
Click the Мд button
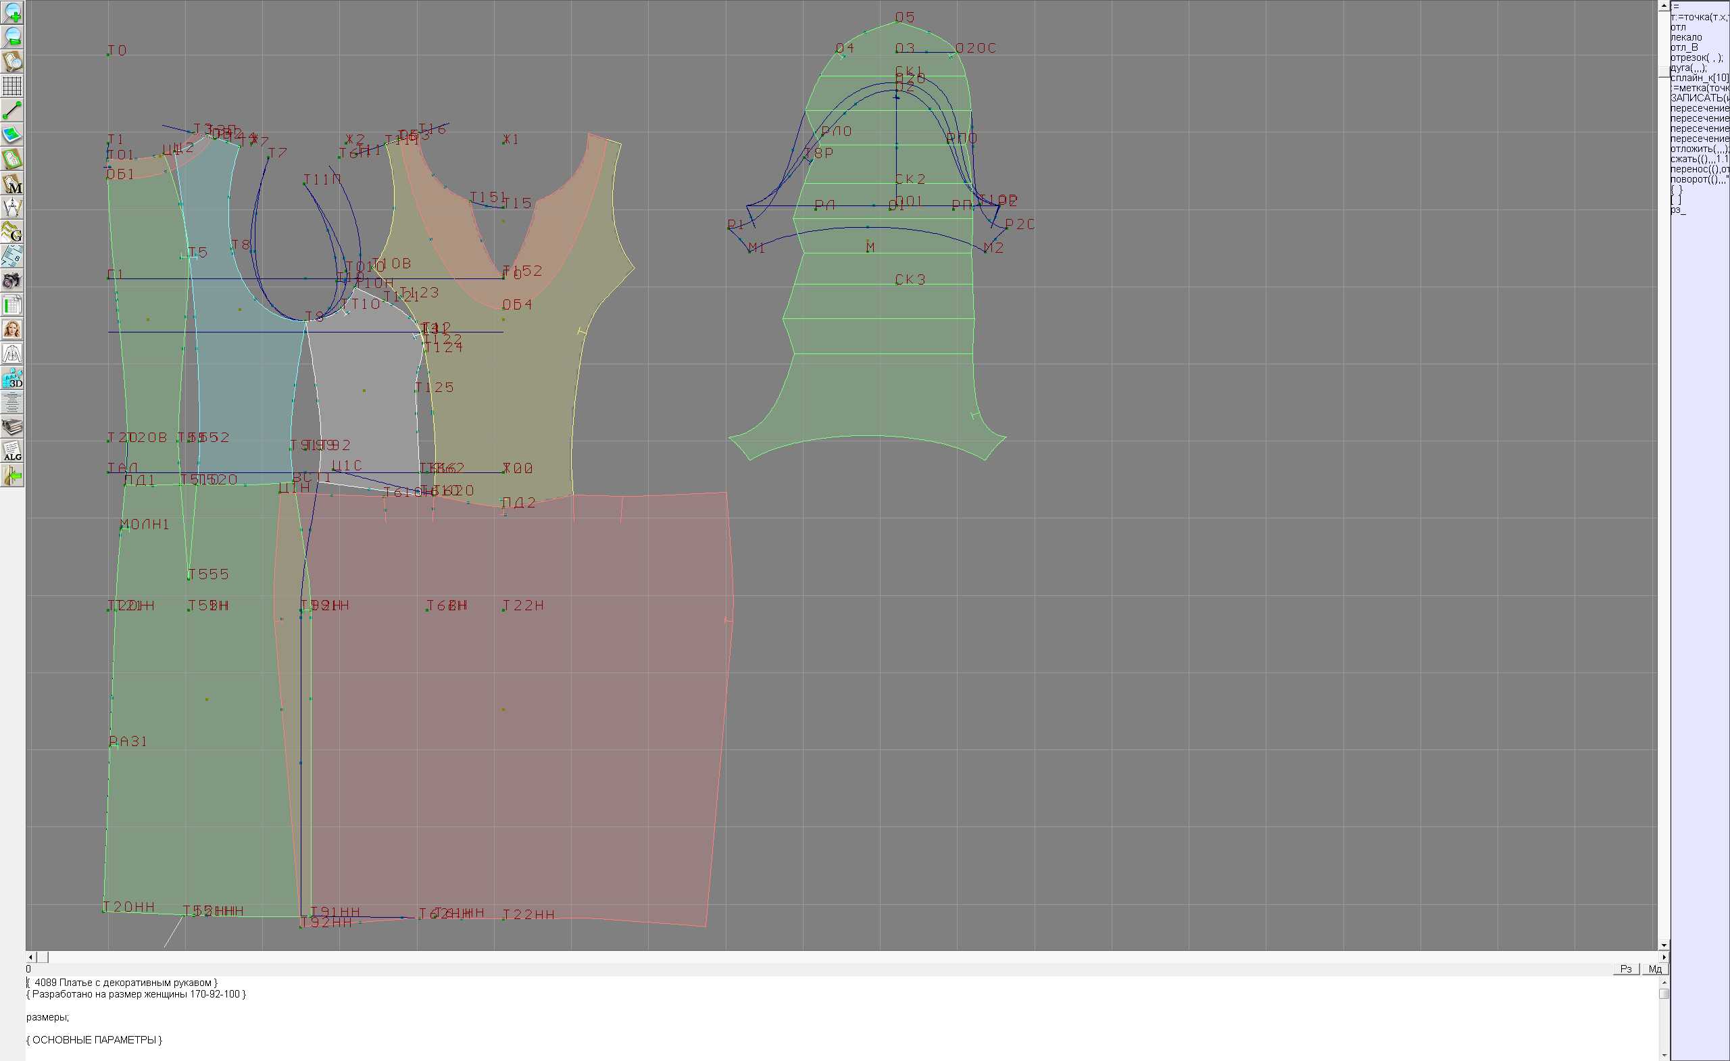pyautogui.click(x=1654, y=969)
